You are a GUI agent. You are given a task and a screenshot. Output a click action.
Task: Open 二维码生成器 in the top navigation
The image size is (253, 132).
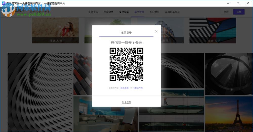[172, 12]
